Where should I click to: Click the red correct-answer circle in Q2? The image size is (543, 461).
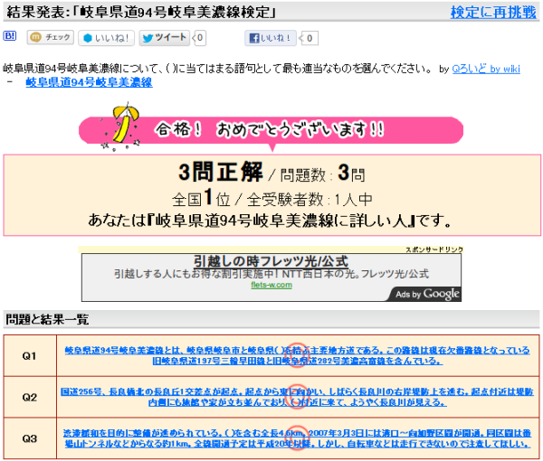click(297, 402)
